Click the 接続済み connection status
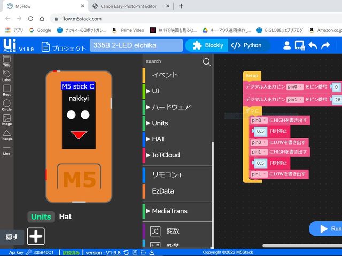 [x=71, y=253]
